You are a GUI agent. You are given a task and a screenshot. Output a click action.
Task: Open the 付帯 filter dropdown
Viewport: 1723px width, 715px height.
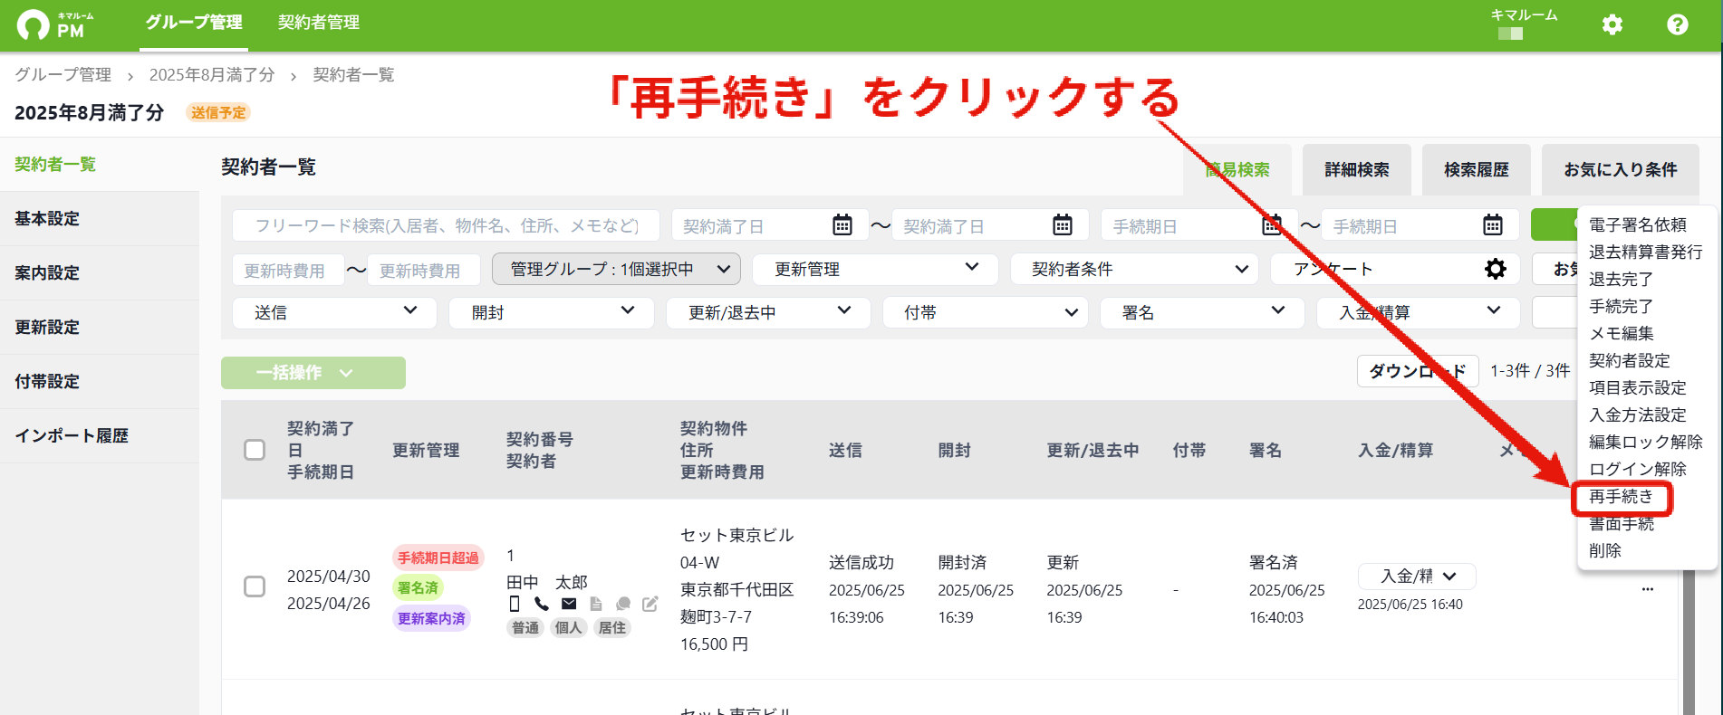[986, 312]
